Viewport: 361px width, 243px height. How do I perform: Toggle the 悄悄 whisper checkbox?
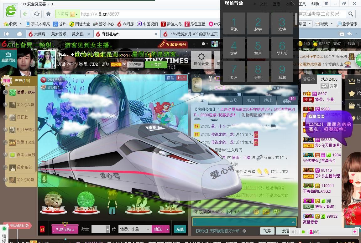(x=229, y=212)
